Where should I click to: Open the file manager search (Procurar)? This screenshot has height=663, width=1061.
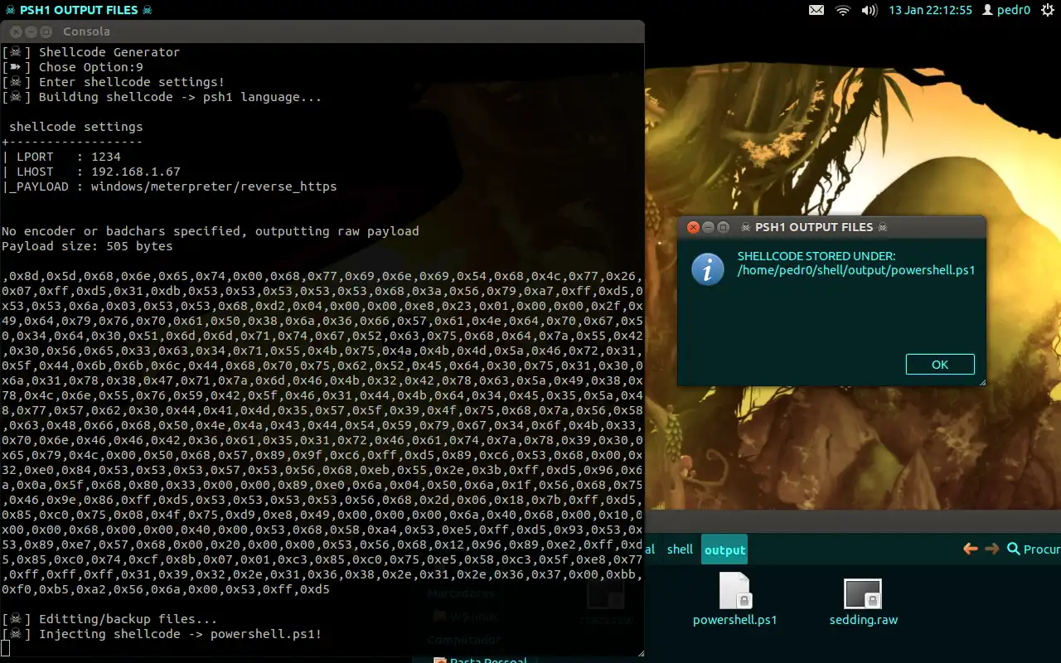(1033, 549)
